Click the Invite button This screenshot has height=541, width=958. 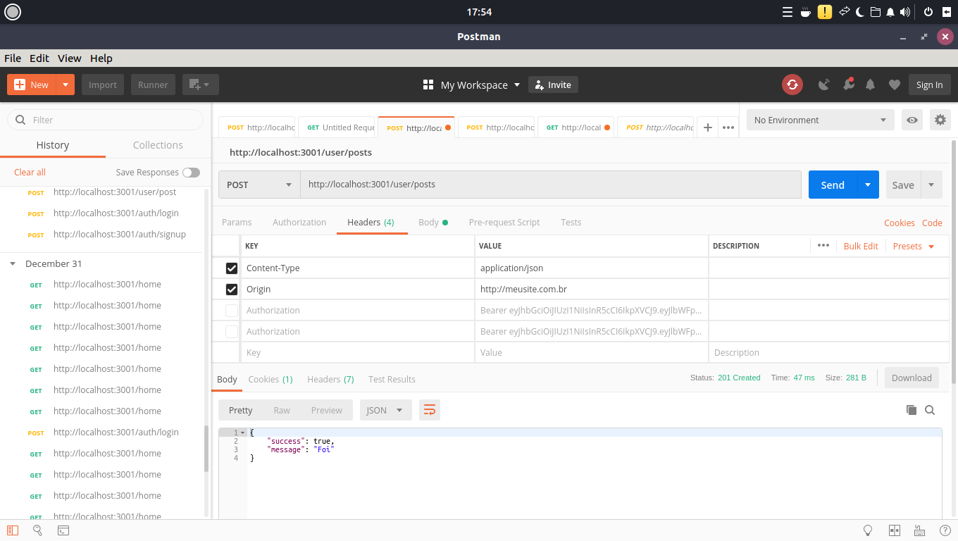pos(553,85)
